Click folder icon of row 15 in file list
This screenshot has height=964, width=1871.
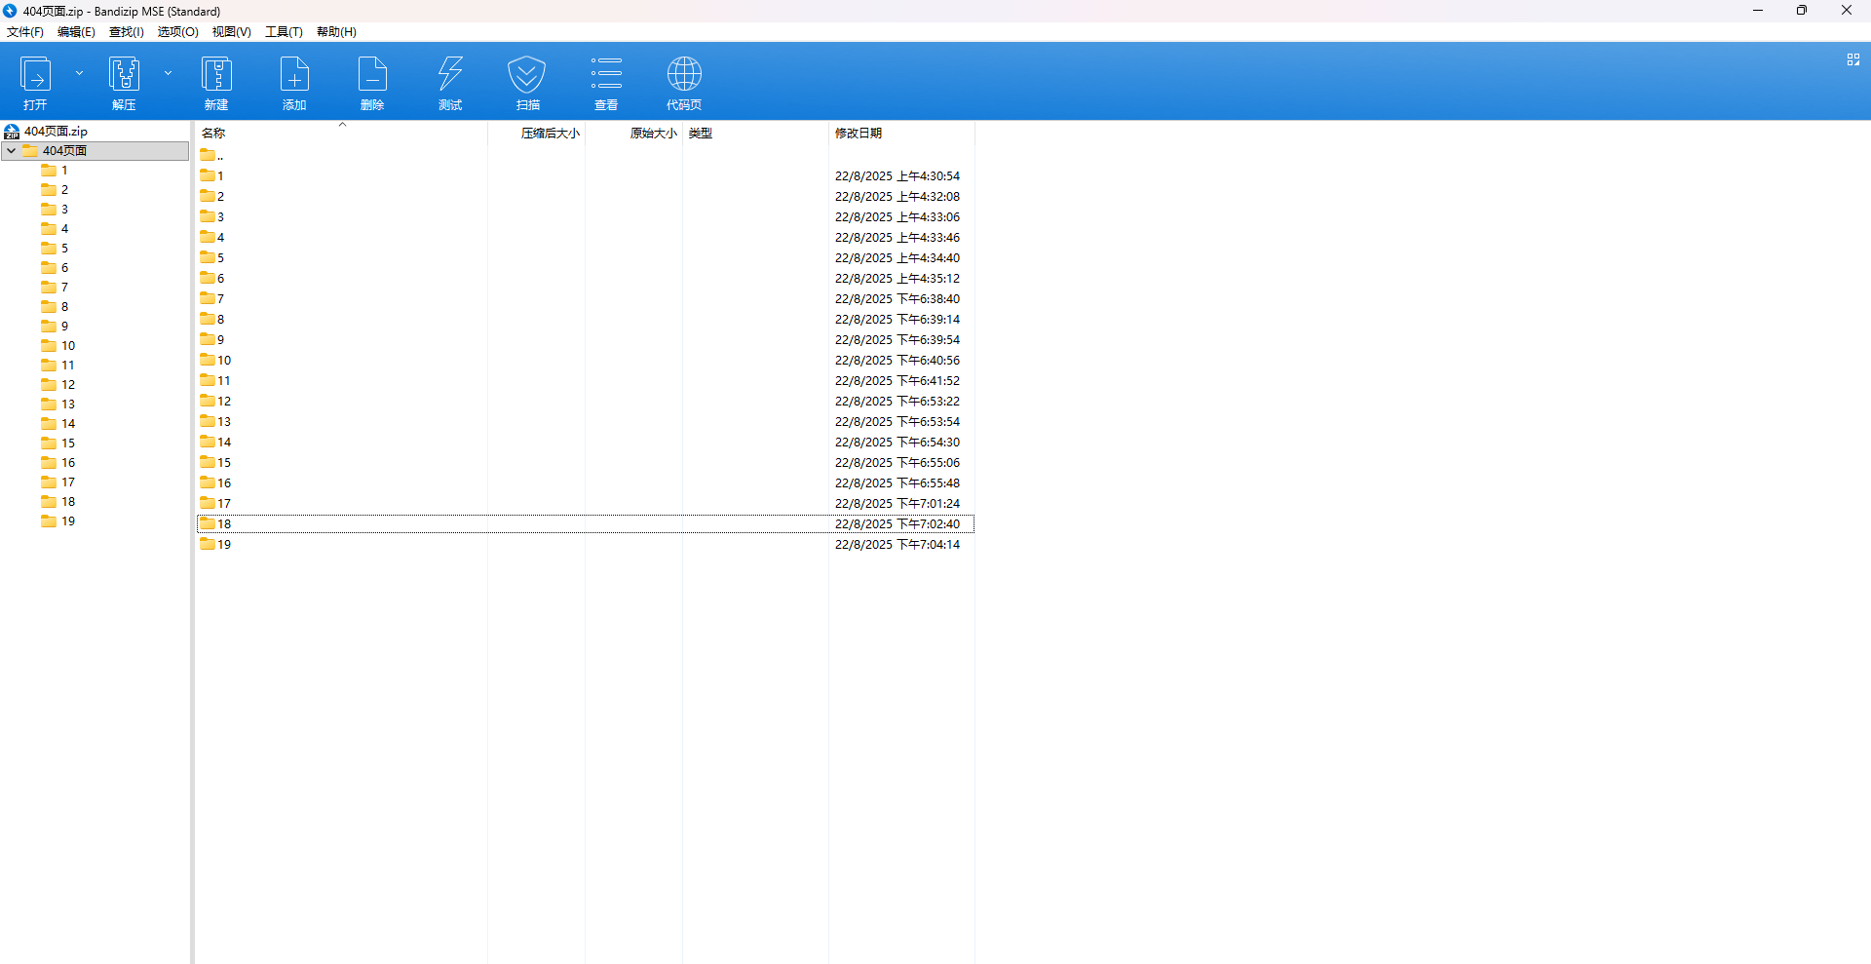tap(208, 462)
